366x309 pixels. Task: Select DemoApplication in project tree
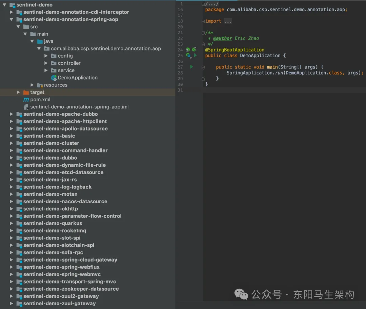click(78, 78)
